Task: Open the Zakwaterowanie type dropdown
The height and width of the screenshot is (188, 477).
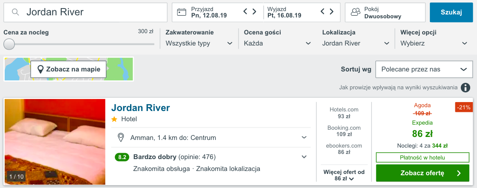Action: [199, 43]
